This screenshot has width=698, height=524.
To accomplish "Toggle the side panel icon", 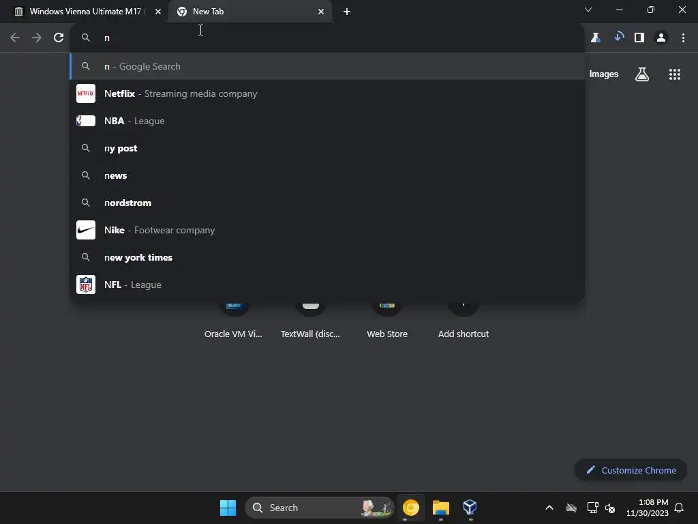I will [639, 38].
